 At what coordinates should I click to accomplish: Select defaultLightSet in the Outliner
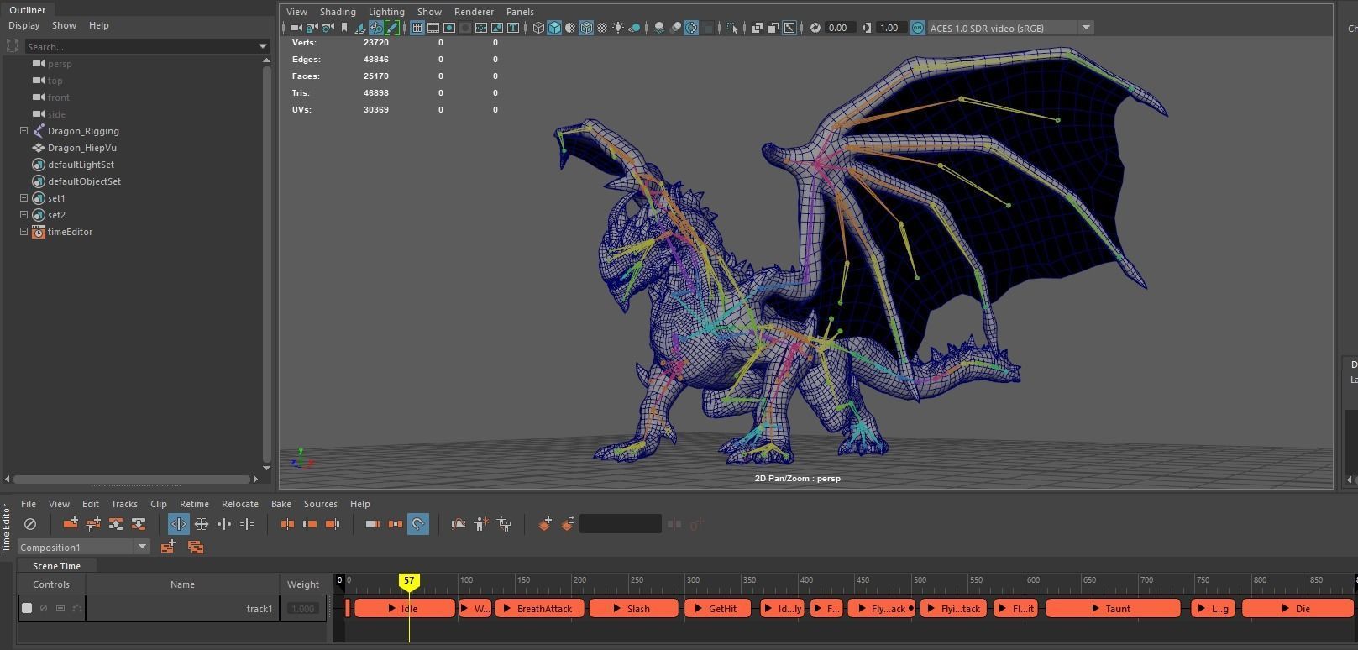coord(81,165)
